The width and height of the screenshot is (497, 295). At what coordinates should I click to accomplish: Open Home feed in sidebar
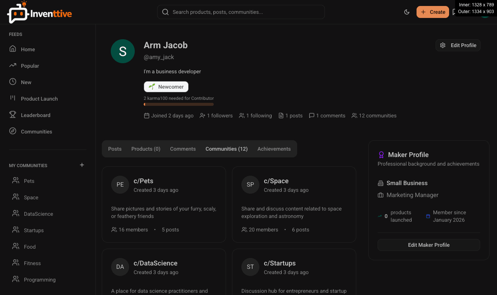pos(28,49)
